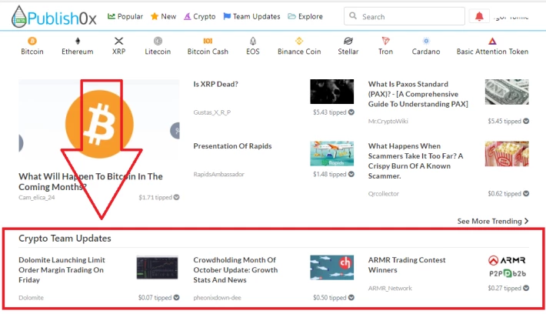The height and width of the screenshot is (314, 546).
Task: Focus the Search input field
Action: 405,16
